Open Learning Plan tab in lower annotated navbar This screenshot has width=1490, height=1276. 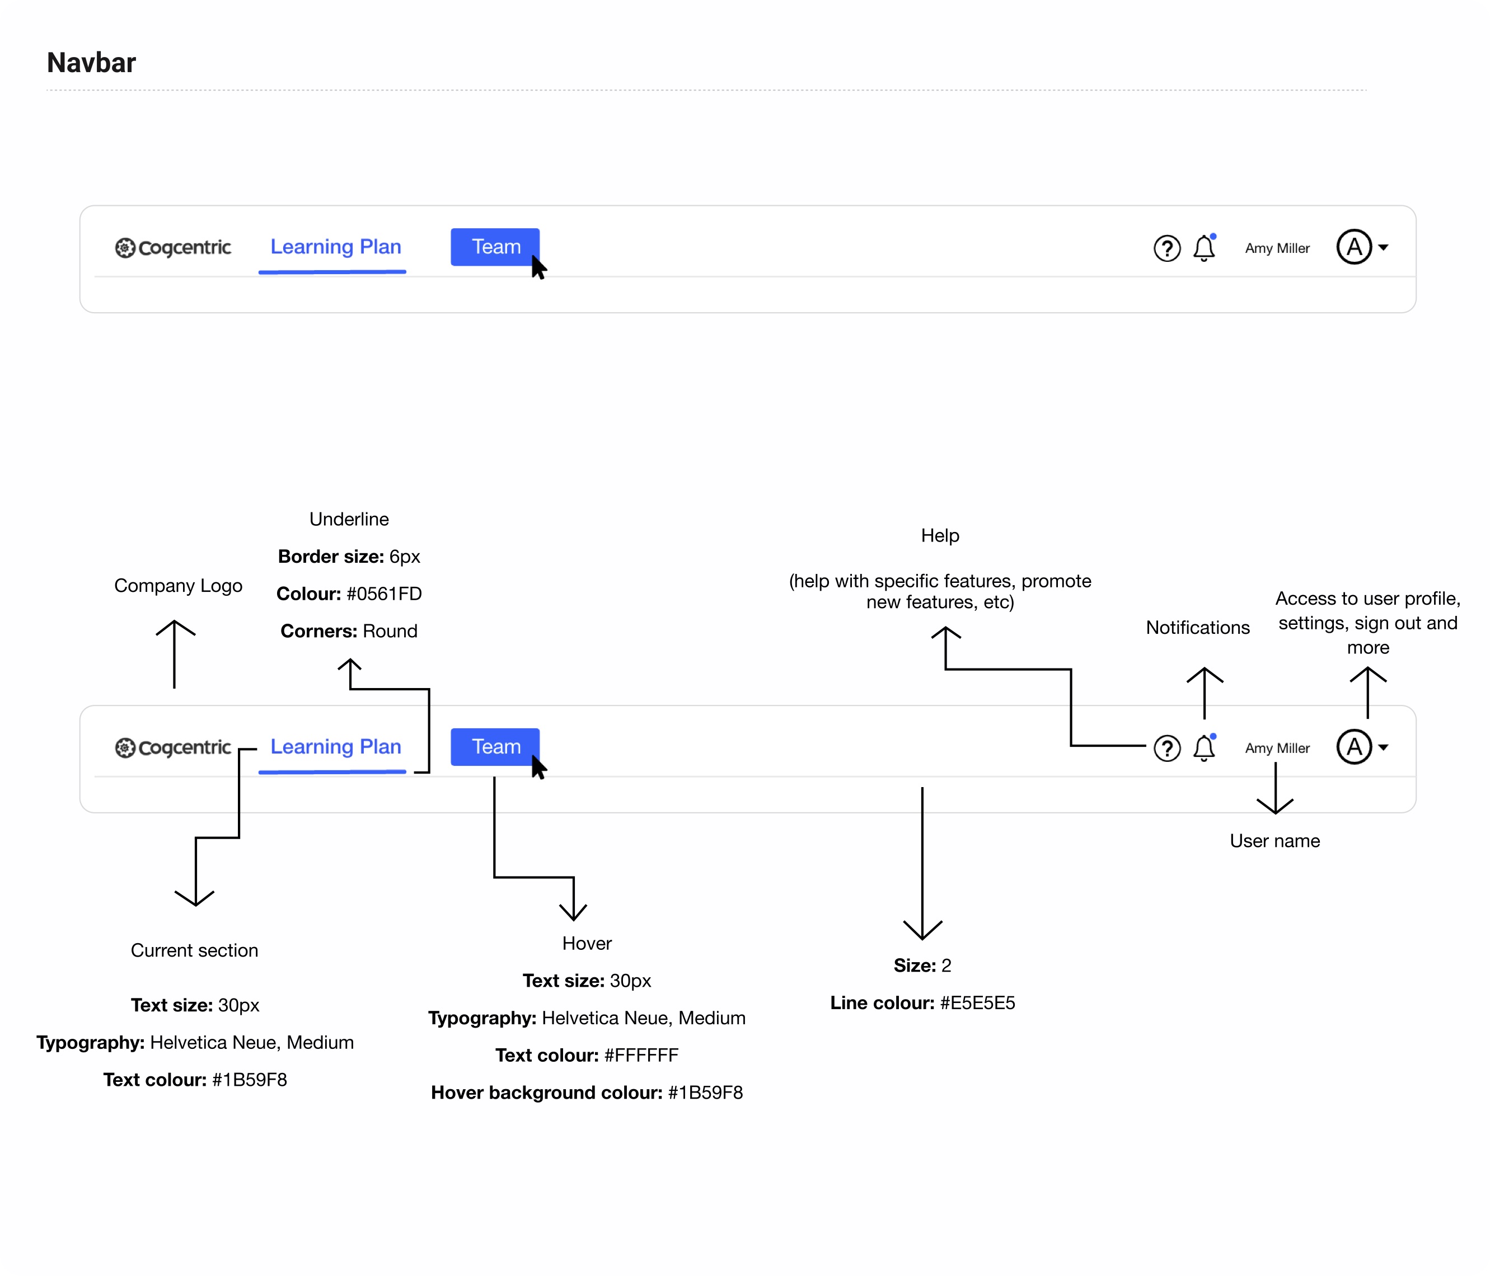[x=335, y=747]
